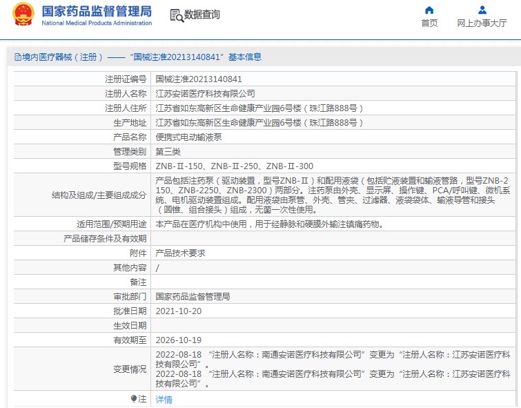Click the document icon before 境内医疗器械
The image size is (521, 408).
coord(18,57)
